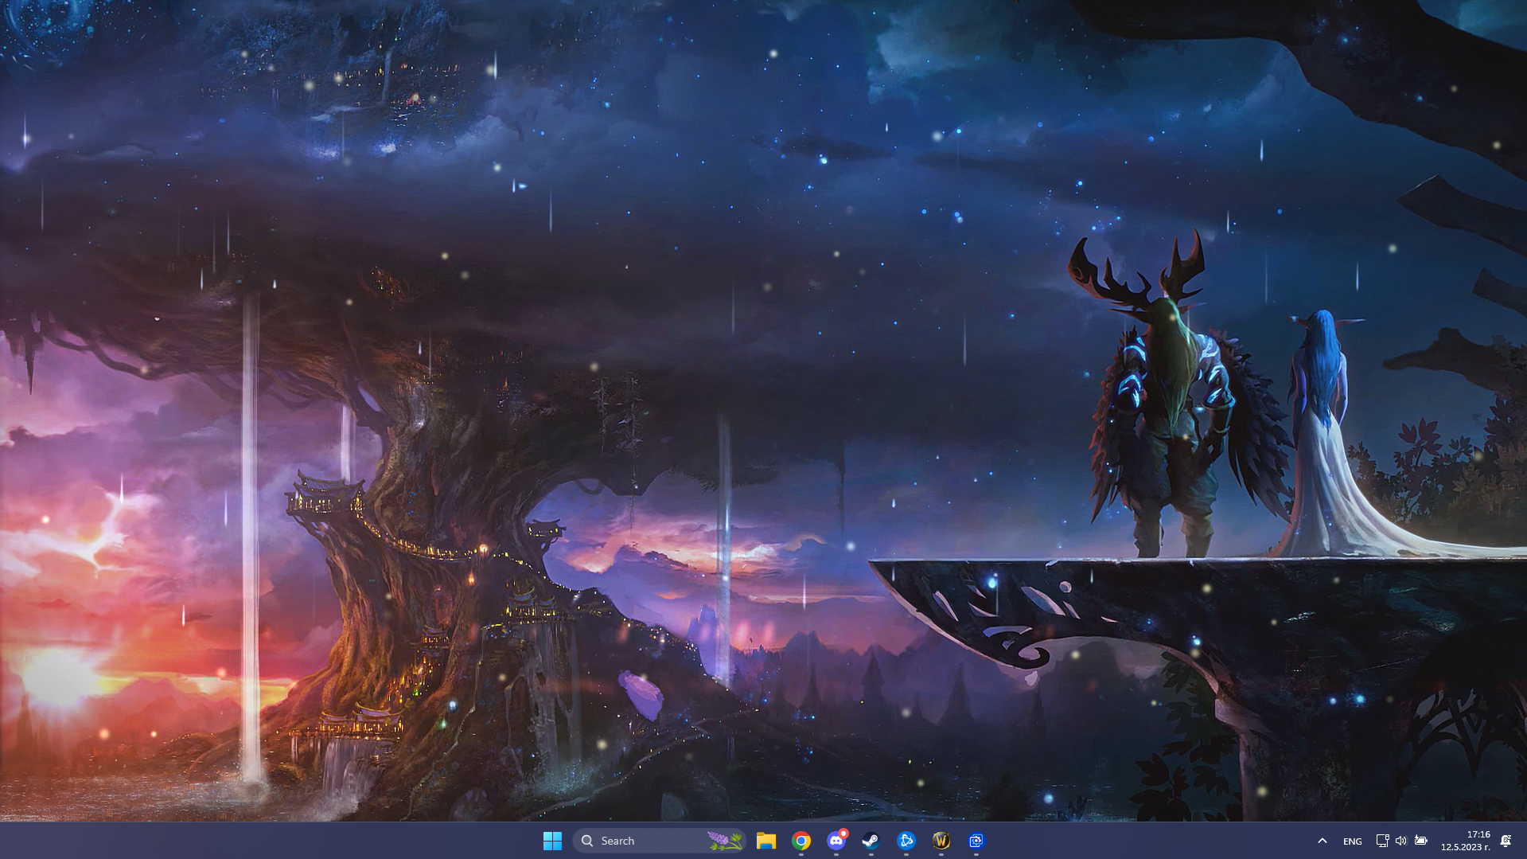Check battery status in the tray
Screen dimensions: 1527x859
[x=1421, y=841]
